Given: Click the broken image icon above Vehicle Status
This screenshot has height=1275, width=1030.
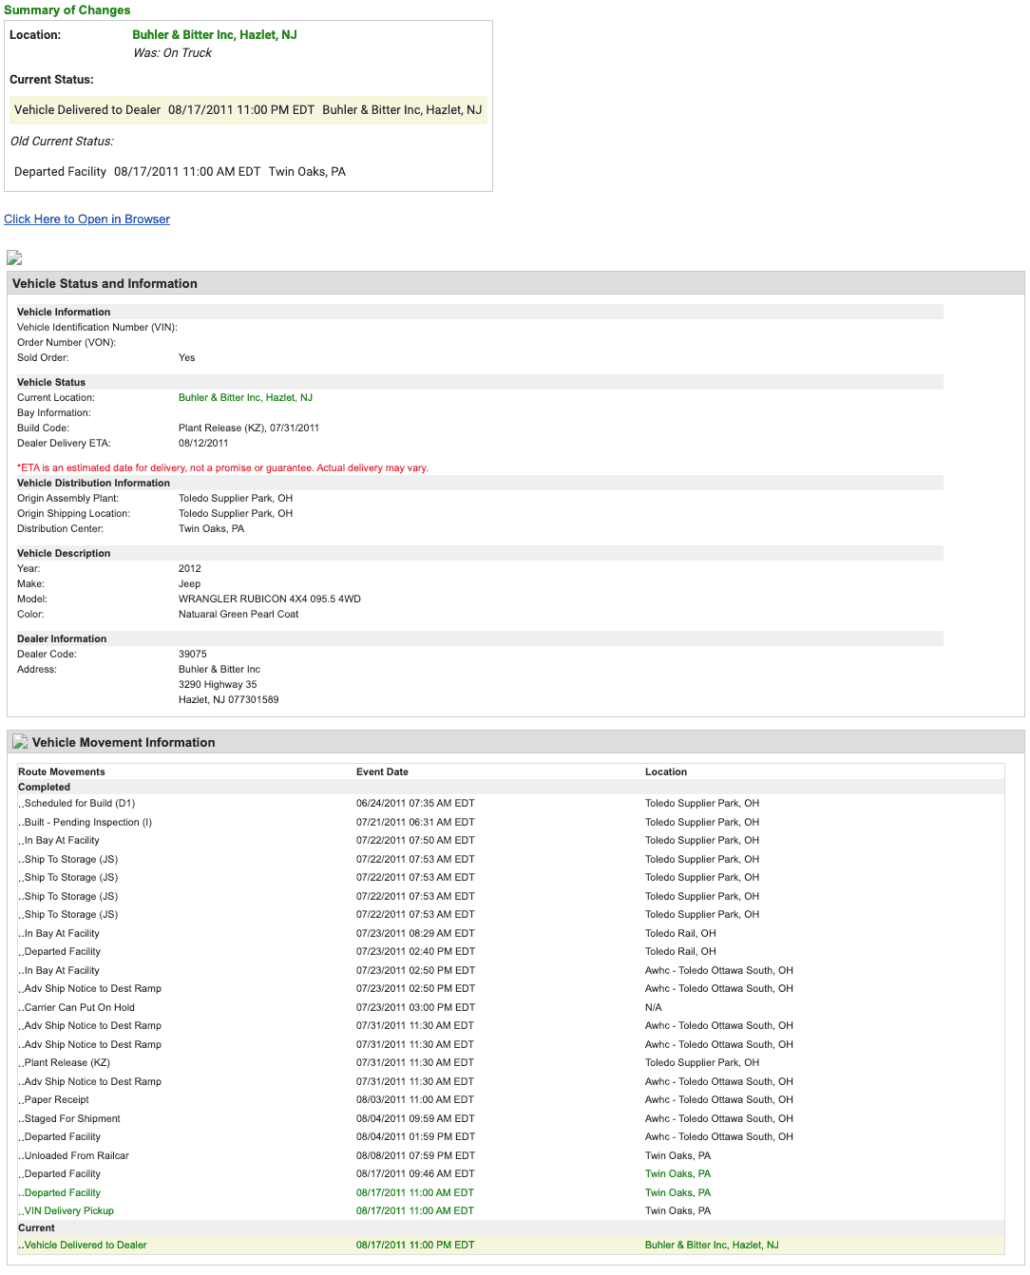Looking at the screenshot, I should click(14, 257).
